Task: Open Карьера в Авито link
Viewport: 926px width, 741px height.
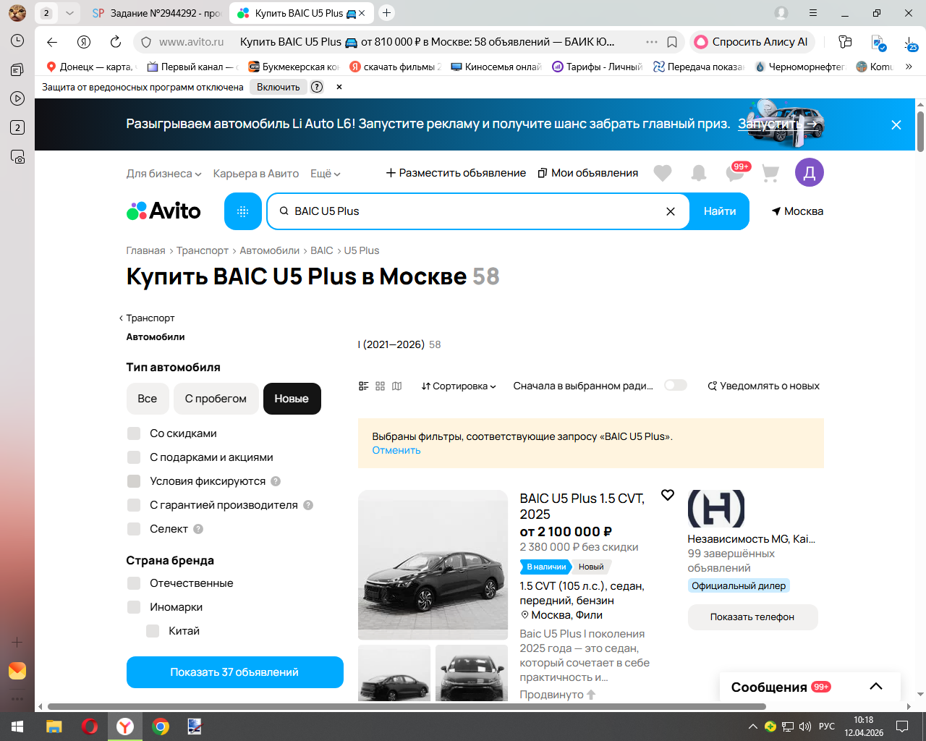Action: [256, 174]
